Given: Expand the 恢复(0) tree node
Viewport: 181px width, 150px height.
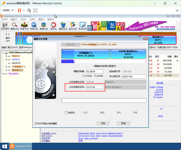Looking at the screenshot, I should tap(6, 56).
